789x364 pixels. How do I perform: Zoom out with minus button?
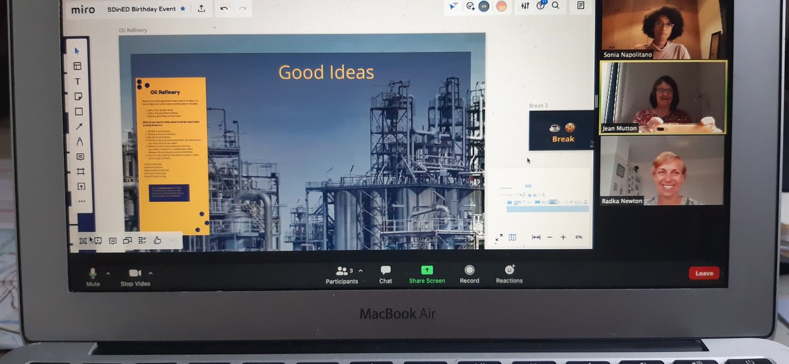coord(550,237)
